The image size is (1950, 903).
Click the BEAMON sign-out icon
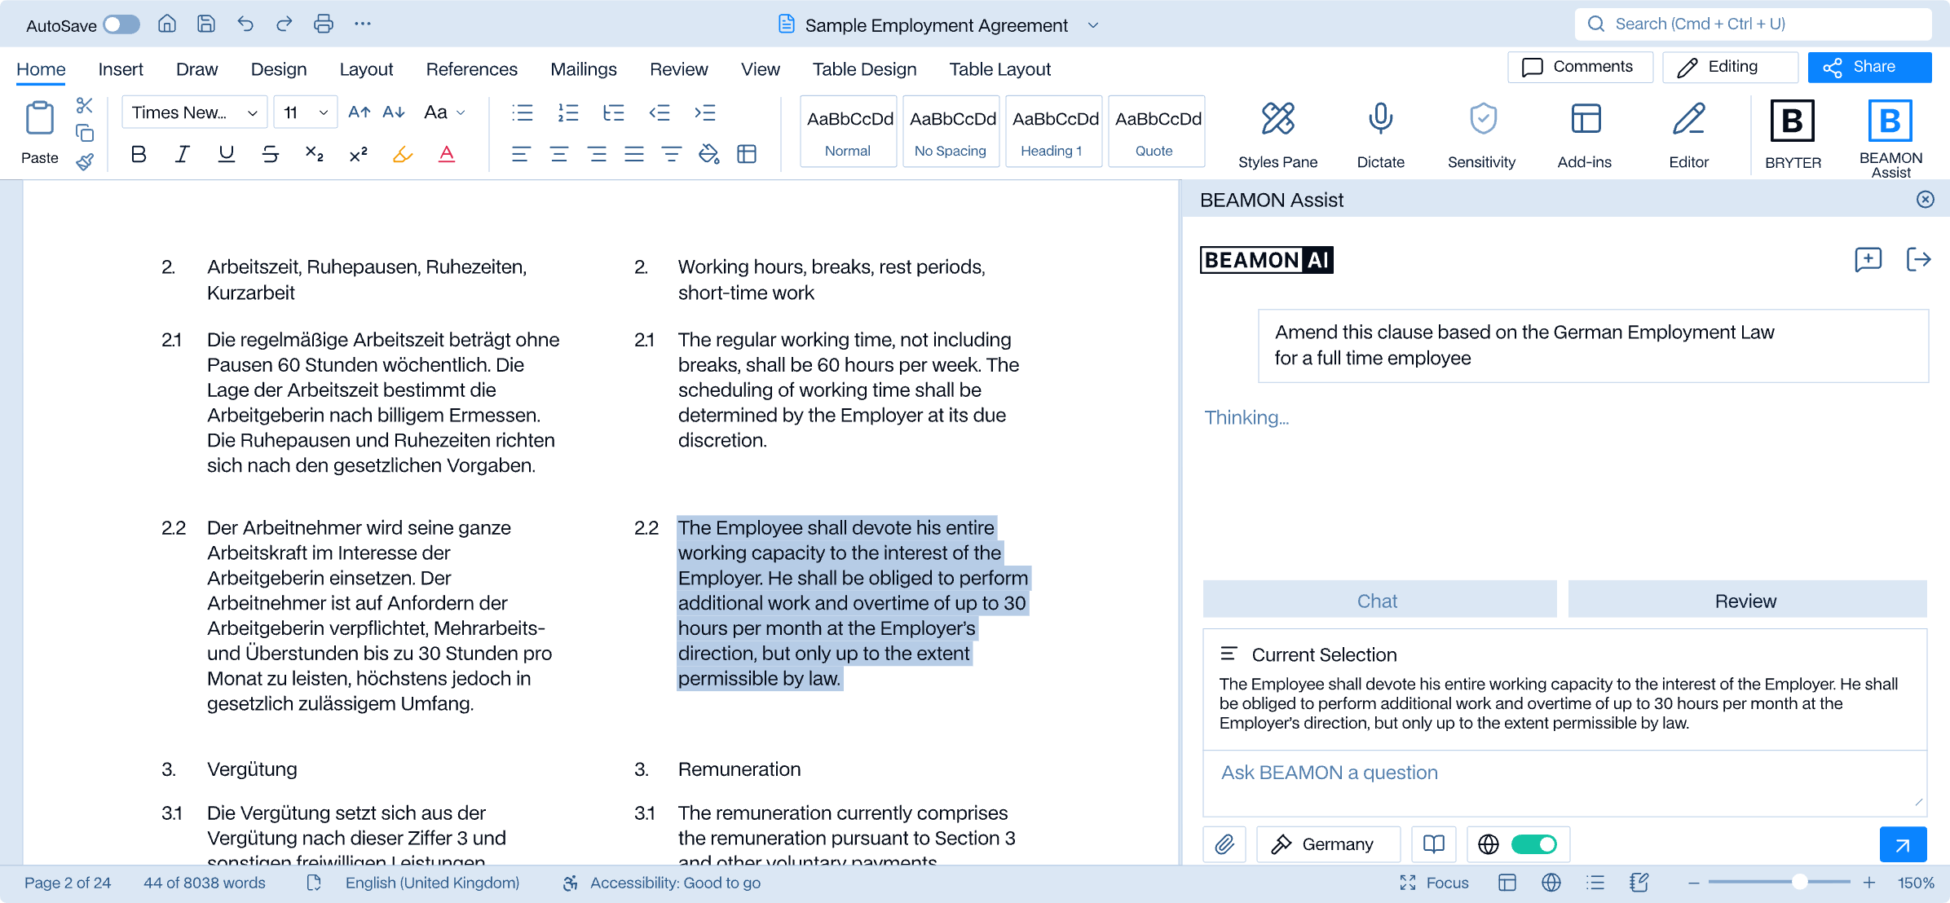pos(1918,260)
